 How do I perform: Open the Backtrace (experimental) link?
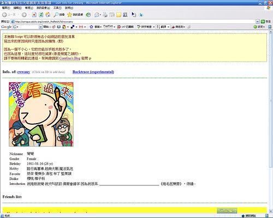click(93, 72)
